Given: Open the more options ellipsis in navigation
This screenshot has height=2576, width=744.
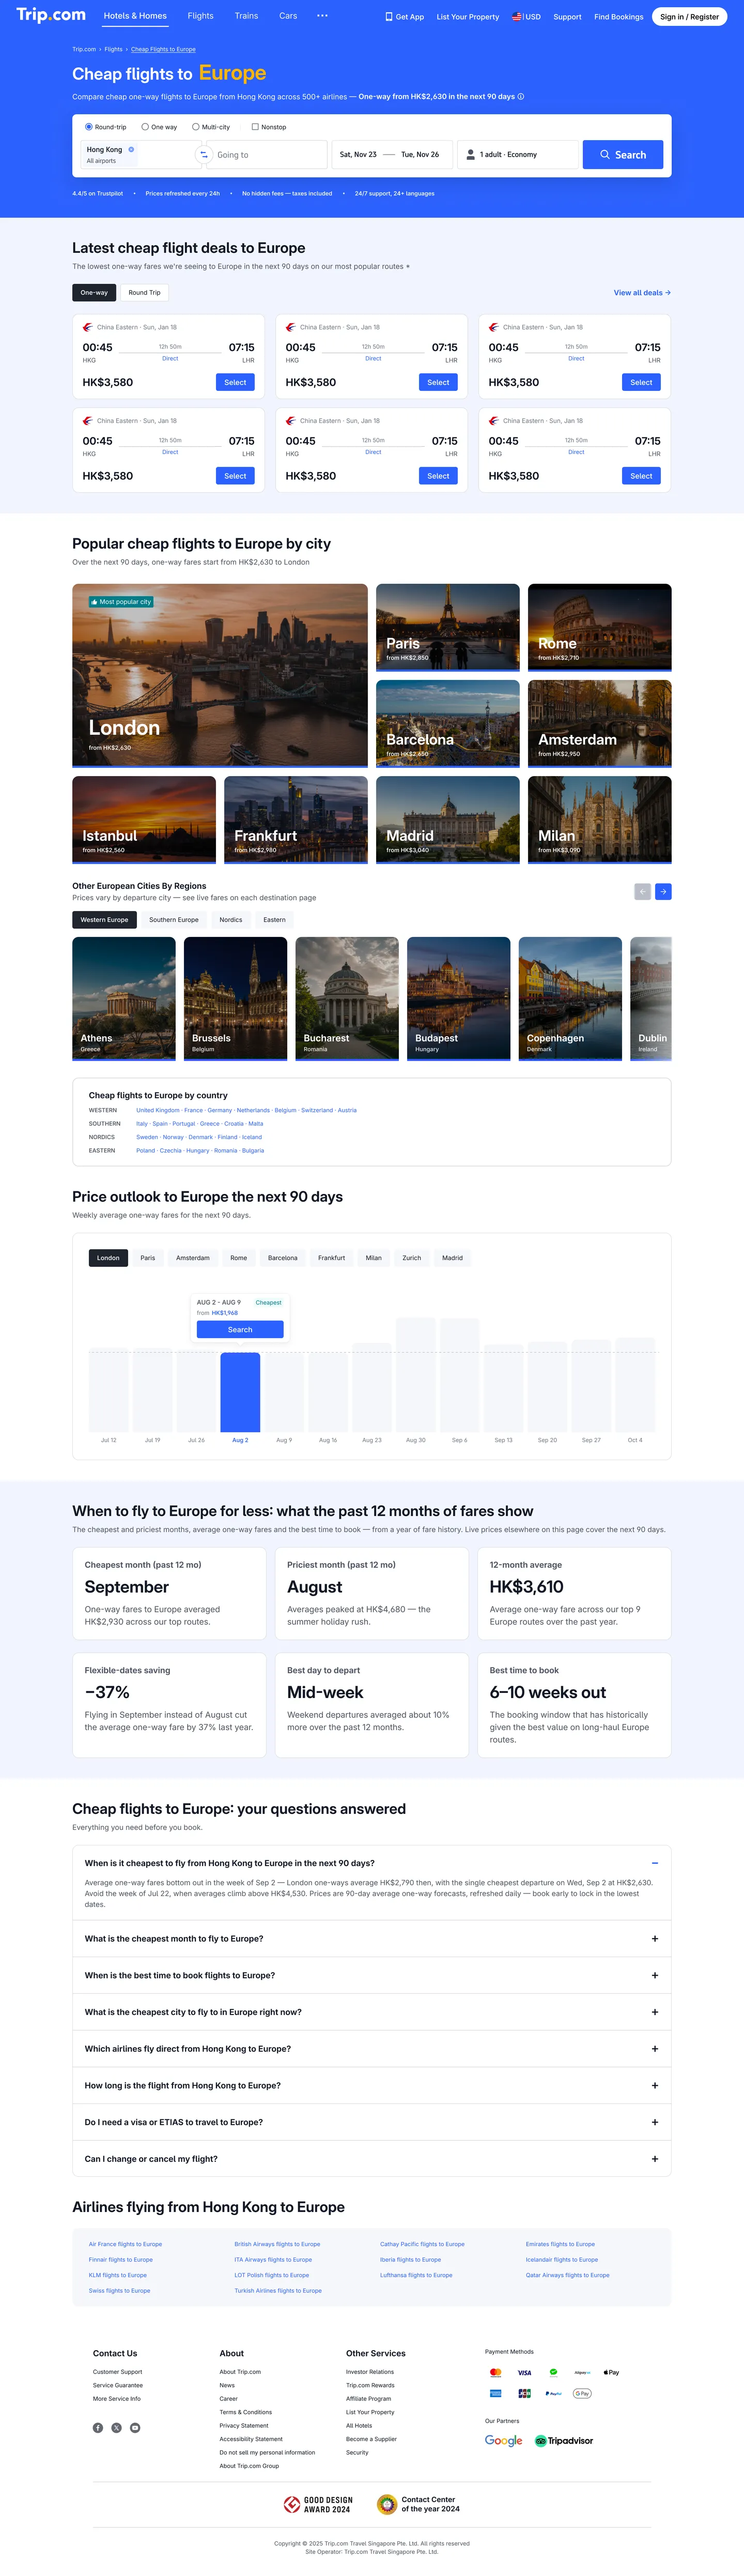Looking at the screenshot, I should tap(321, 16).
